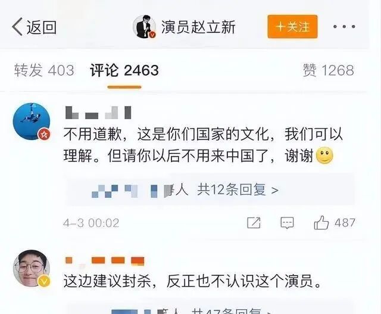The height and width of the screenshot is (314, 381).
Task: Click the orange verified badge on the header avatar
Action: point(152,35)
